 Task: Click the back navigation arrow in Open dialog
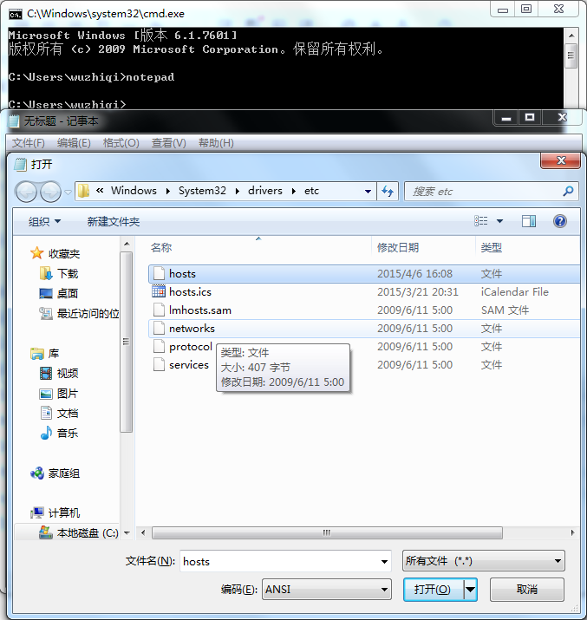point(26,192)
